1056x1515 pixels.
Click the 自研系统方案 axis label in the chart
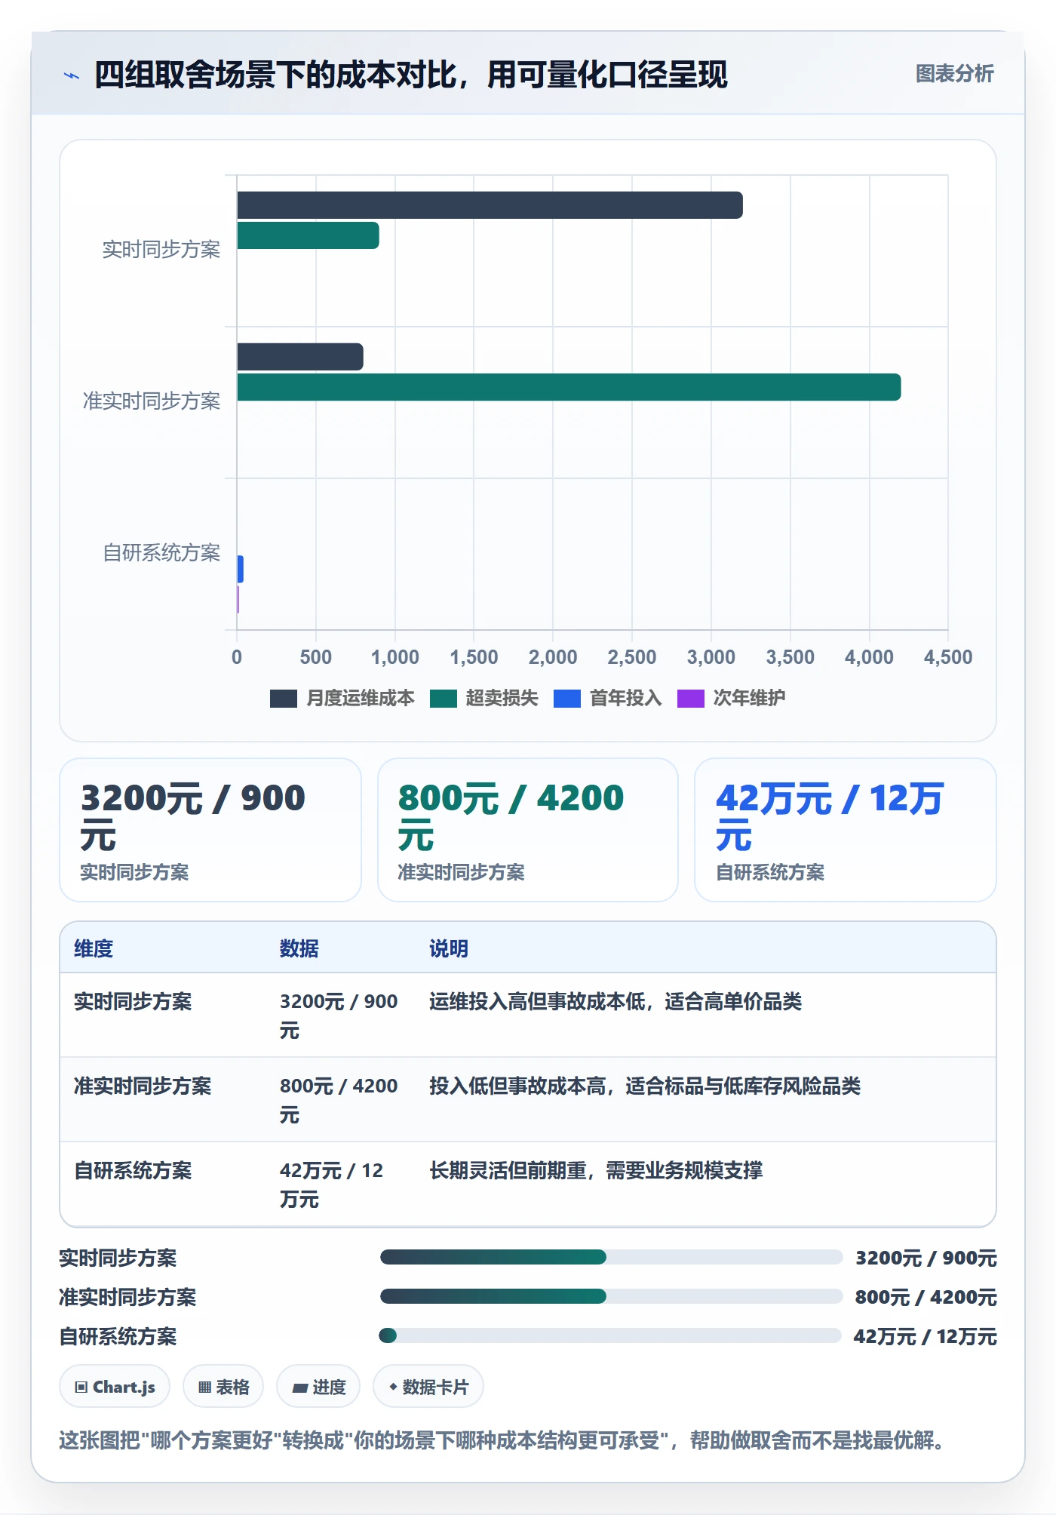pos(161,553)
